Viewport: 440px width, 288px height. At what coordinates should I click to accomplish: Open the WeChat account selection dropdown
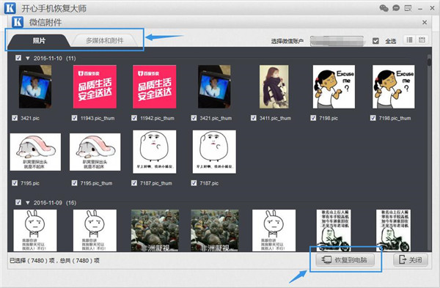click(337, 41)
